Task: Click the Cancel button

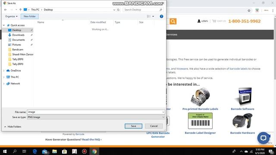Action: 154,126
